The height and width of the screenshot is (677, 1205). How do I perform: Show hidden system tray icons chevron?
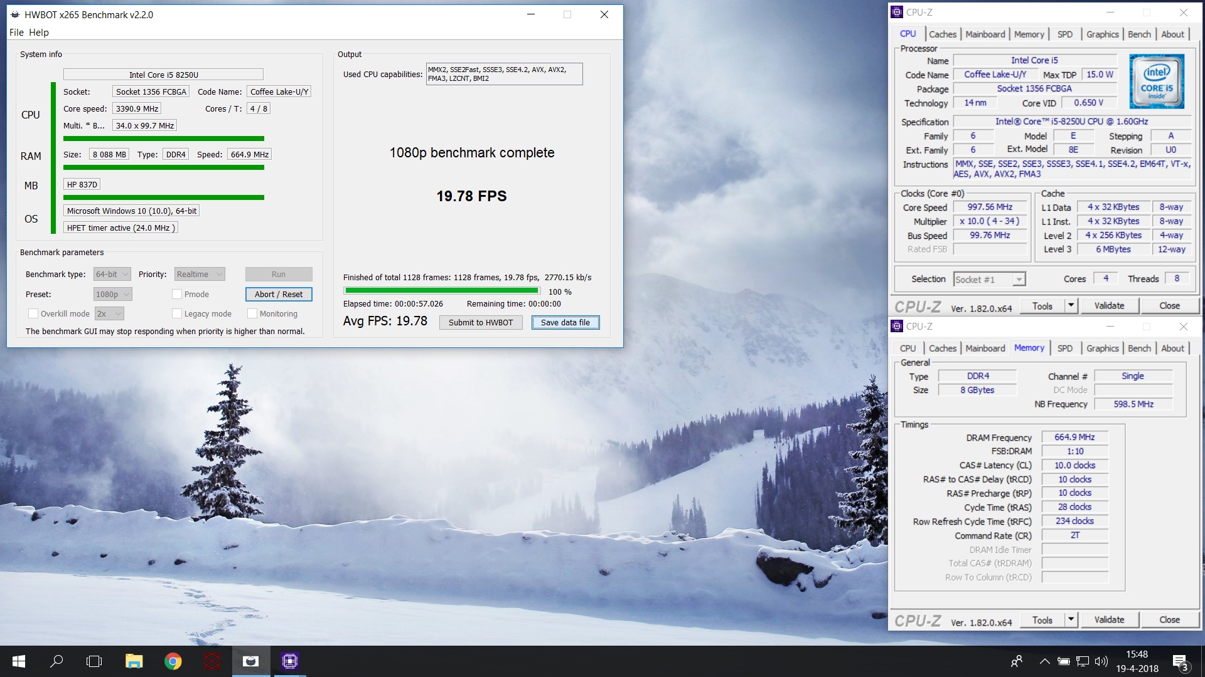click(x=1044, y=661)
